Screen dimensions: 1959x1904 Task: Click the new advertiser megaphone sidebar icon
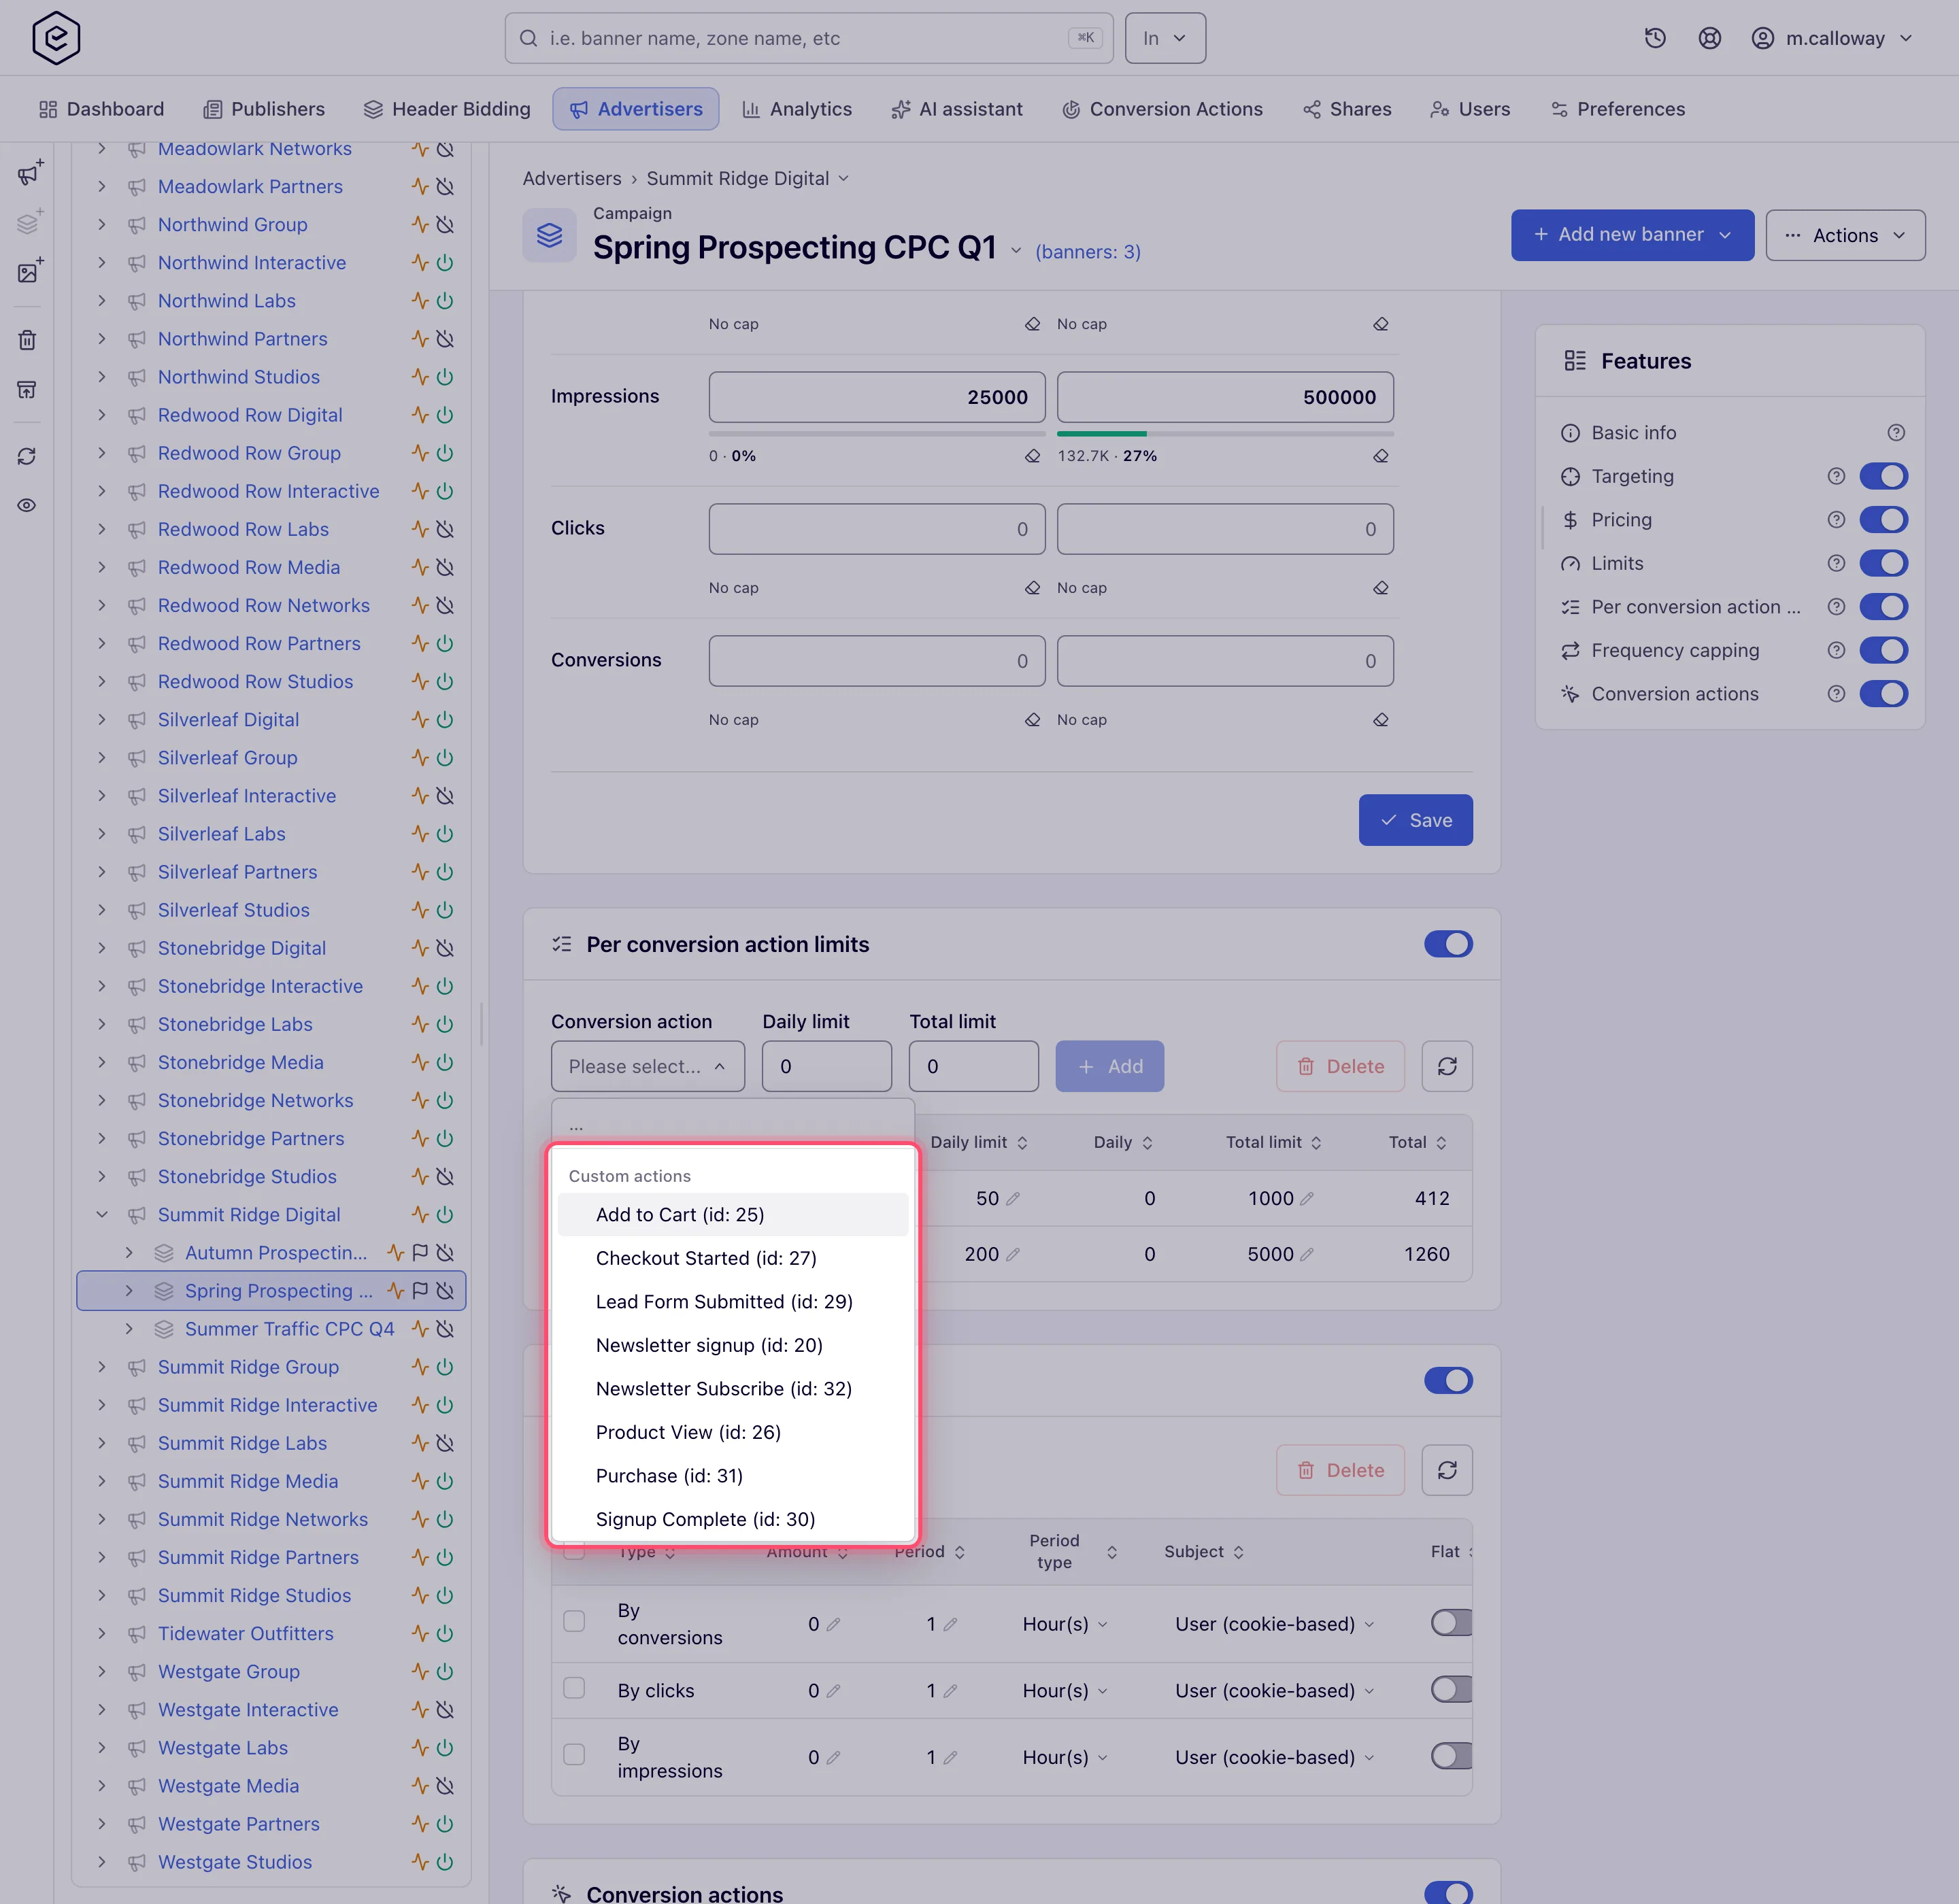[x=29, y=173]
